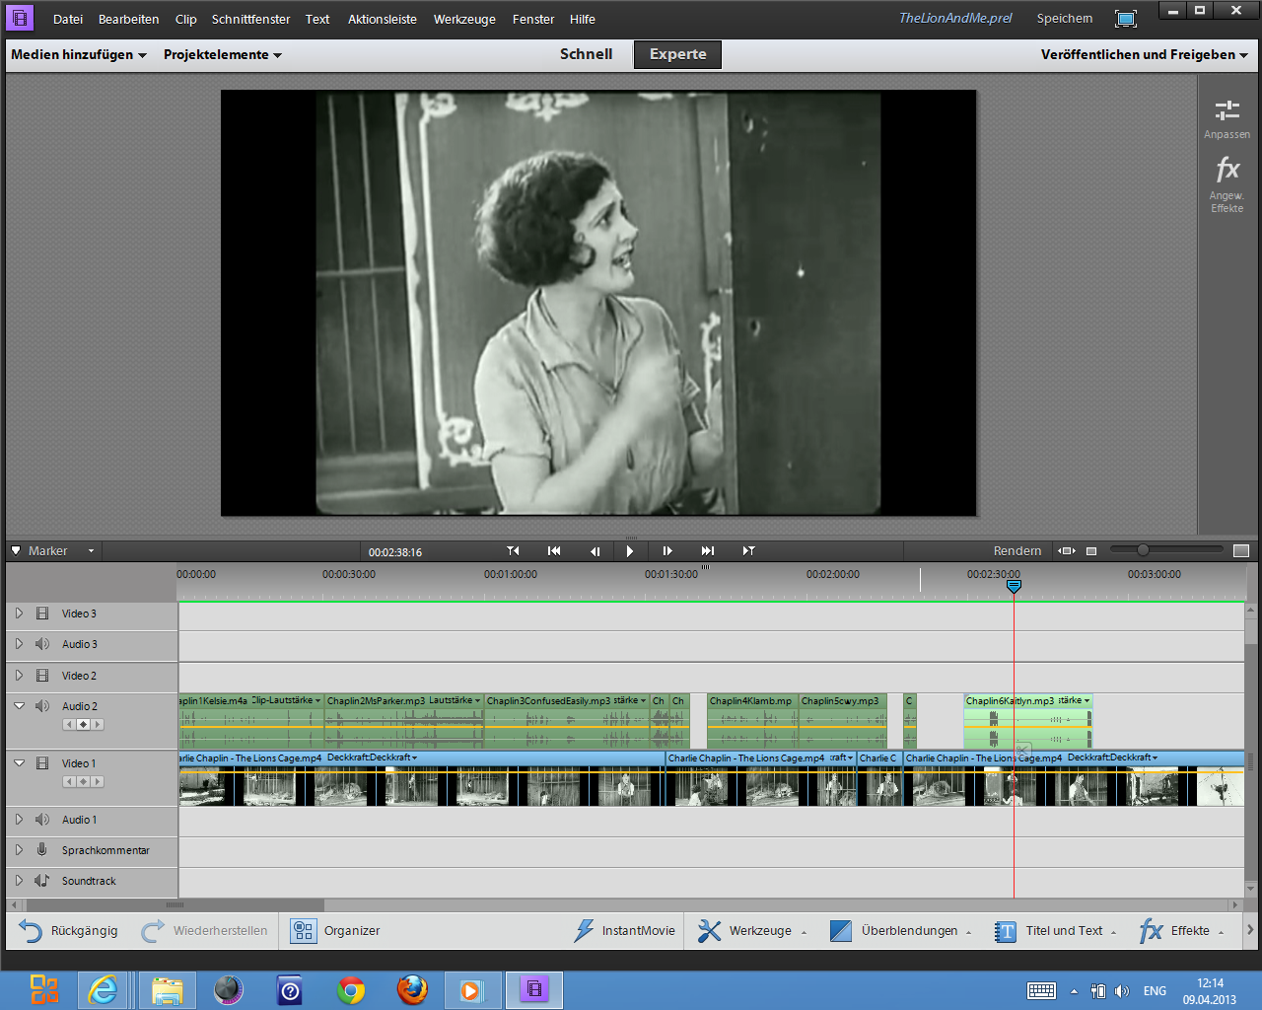Switch to the Schnell view tab
This screenshot has height=1010, width=1262.
point(586,54)
